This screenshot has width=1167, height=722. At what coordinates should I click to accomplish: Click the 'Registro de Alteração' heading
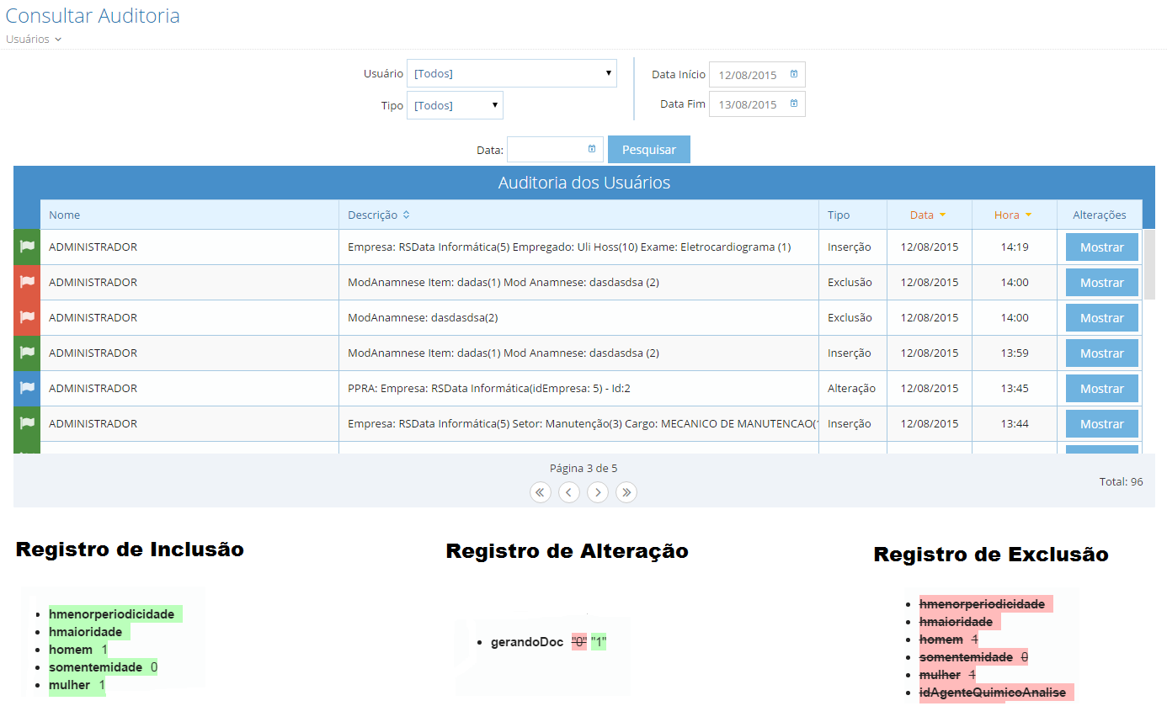[568, 551]
